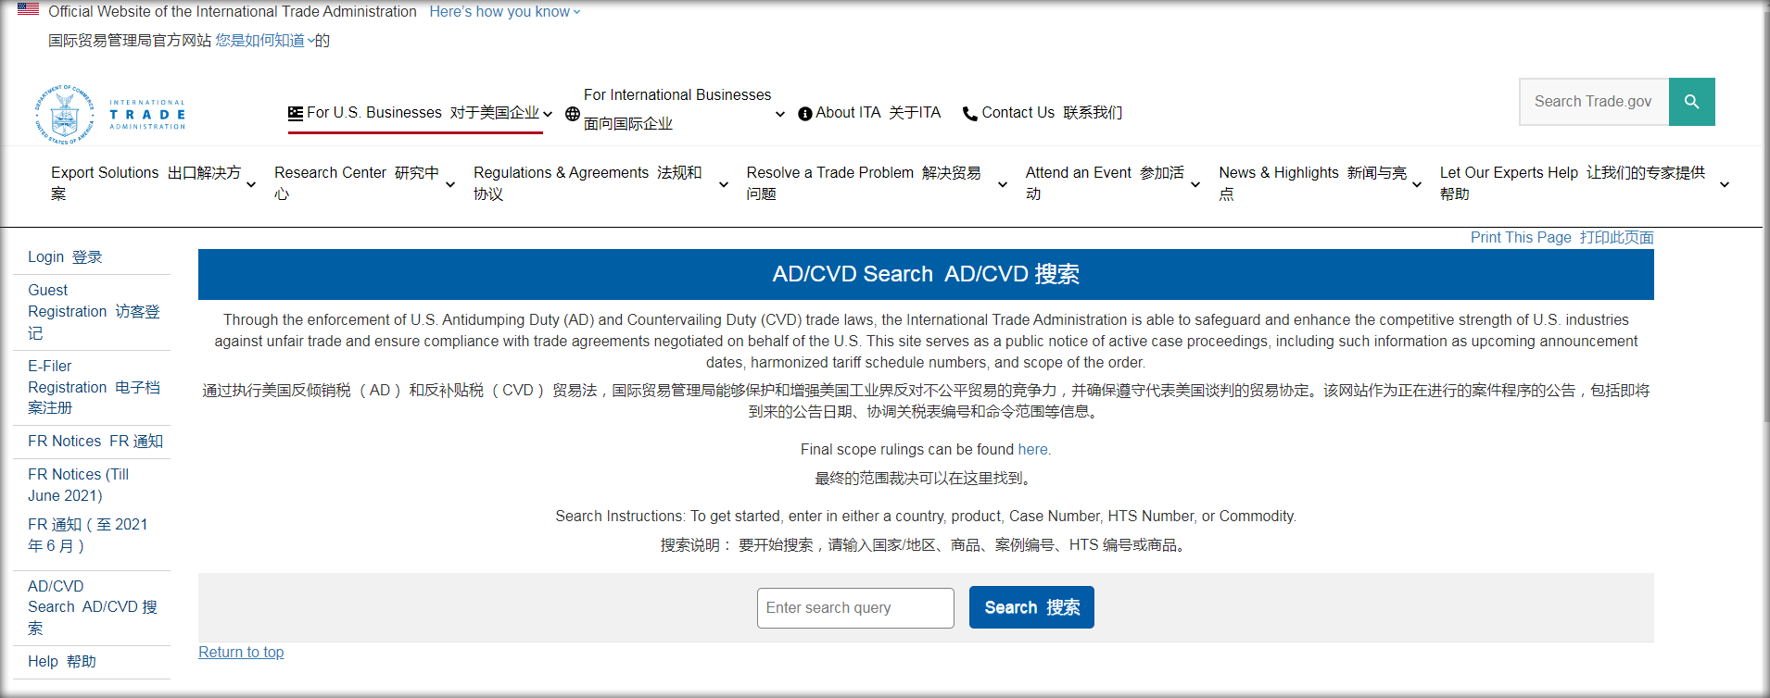This screenshot has height=698, width=1770.
Task: Open For International Businesses dropdown arrow
Action: coord(780,114)
